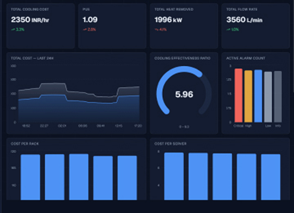The width and height of the screenshot is (294, 213).
Task: Click the 'Low' axis label
Action: (x=268, y=126)
